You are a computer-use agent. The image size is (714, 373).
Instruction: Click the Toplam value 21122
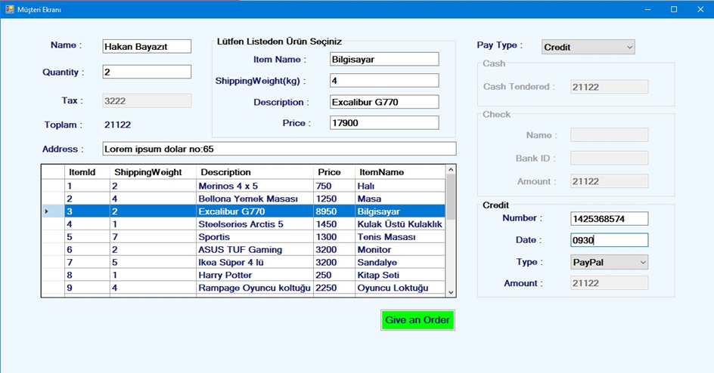[x=117, y=125]
